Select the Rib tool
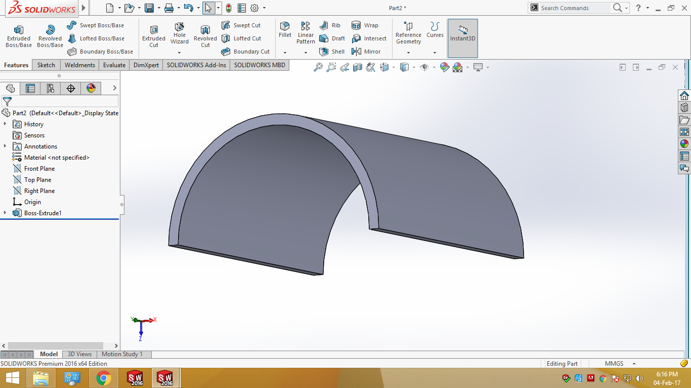 coord(330,25)
